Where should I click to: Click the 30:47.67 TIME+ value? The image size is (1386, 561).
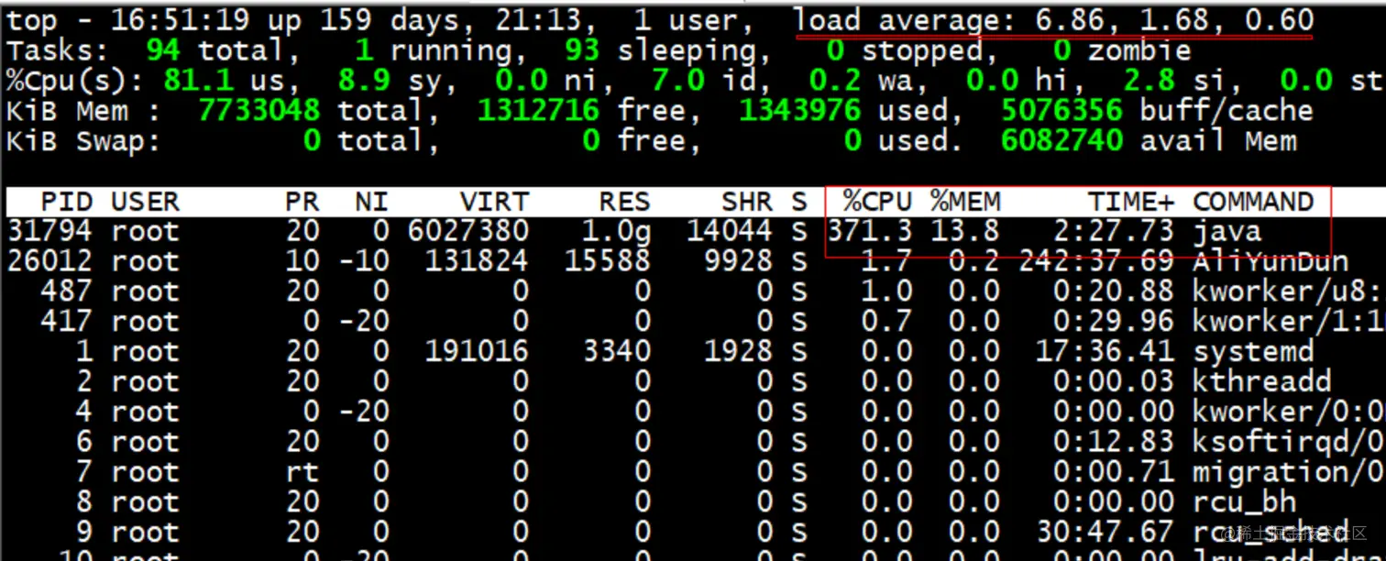(x=1105, y=533)
